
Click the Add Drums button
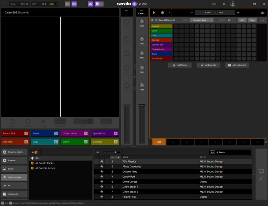(x=180, y=65)
